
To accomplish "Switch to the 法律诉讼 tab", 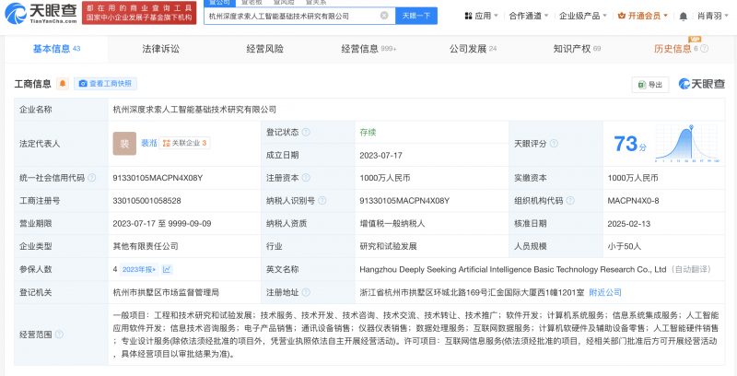I will 160,49.
